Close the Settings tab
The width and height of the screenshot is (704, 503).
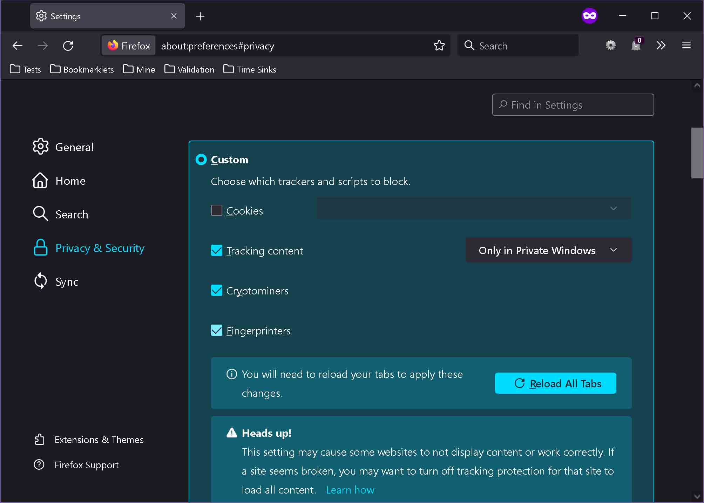174,16
